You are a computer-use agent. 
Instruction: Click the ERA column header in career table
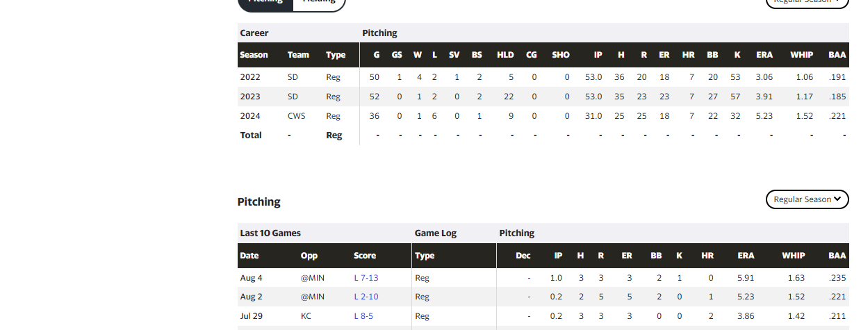tap(764, 55)
